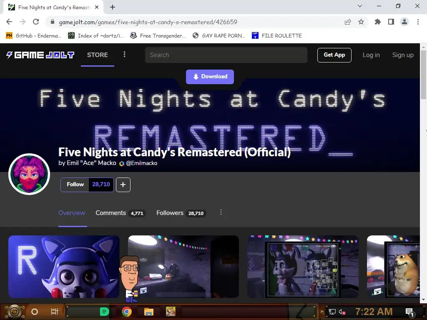Screen dimensions: 427x320
Task: Open Chrome from the taskbar
Action: 127,312
